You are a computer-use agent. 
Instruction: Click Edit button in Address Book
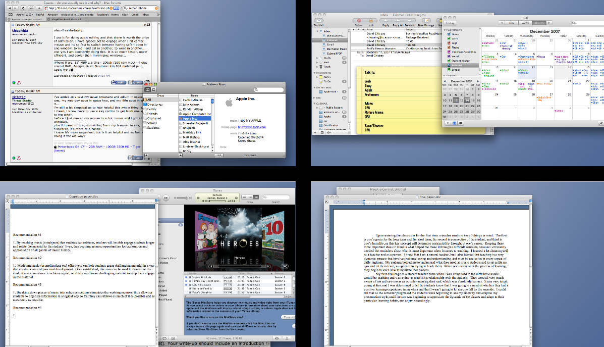click(x=218, y=156)
